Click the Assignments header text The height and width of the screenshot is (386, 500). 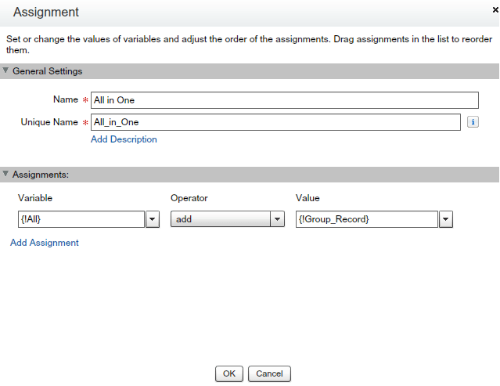[41, 174]
